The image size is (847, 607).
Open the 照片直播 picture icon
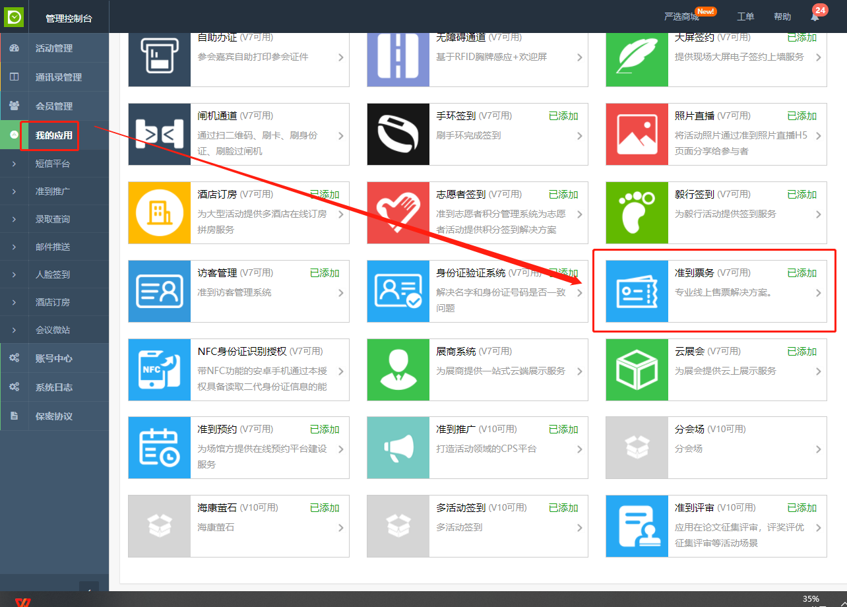click(x=637, y=134)
